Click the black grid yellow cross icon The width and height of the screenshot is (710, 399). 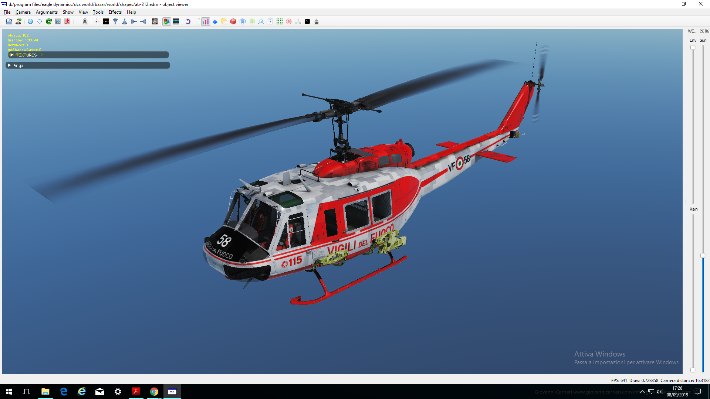point(106,21)
